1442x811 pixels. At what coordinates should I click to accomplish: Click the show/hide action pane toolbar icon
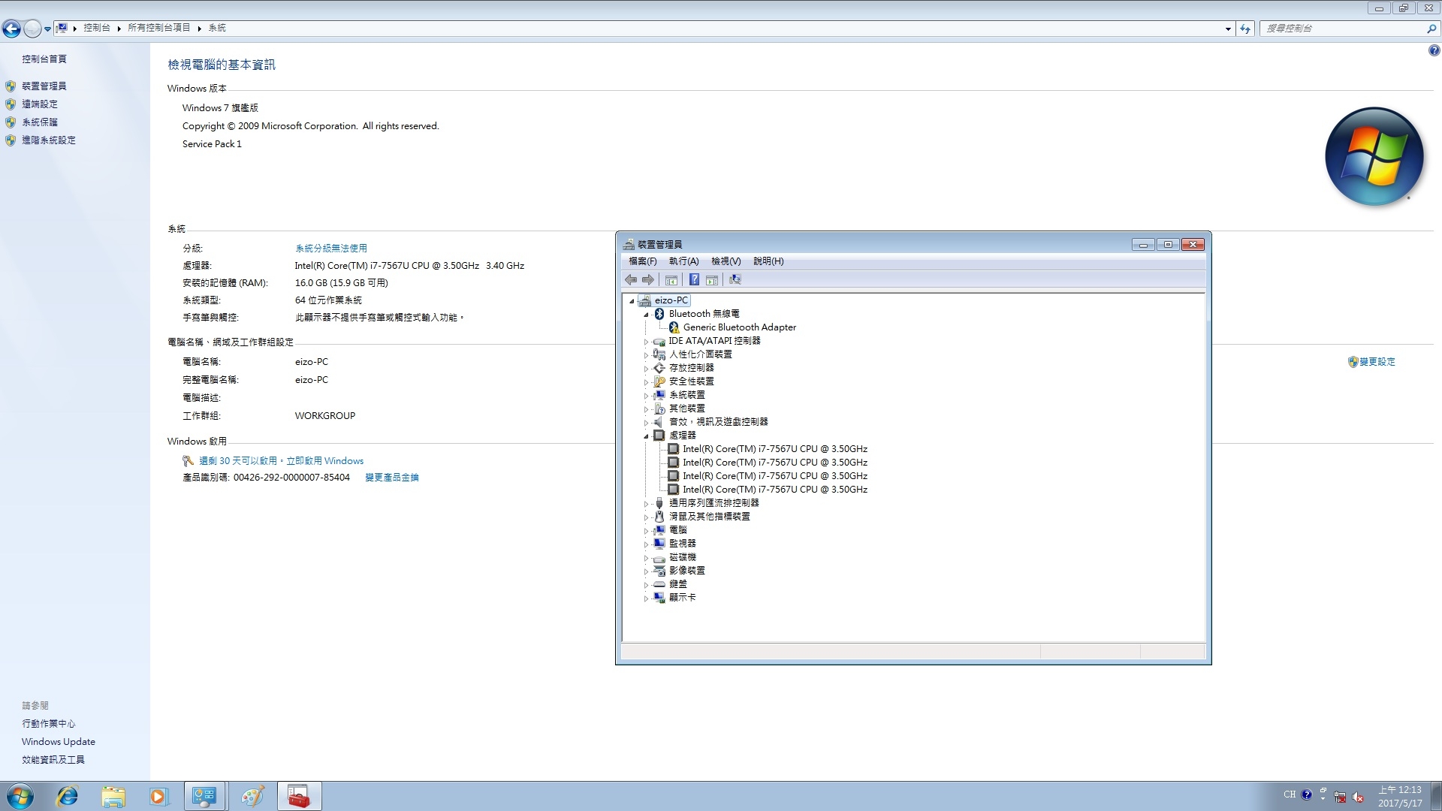tap(712, 280)
